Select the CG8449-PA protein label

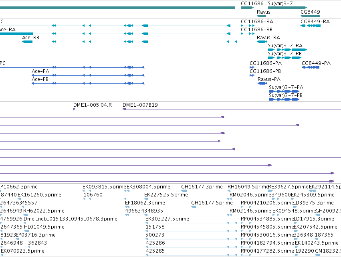click(x=316, y=63)
